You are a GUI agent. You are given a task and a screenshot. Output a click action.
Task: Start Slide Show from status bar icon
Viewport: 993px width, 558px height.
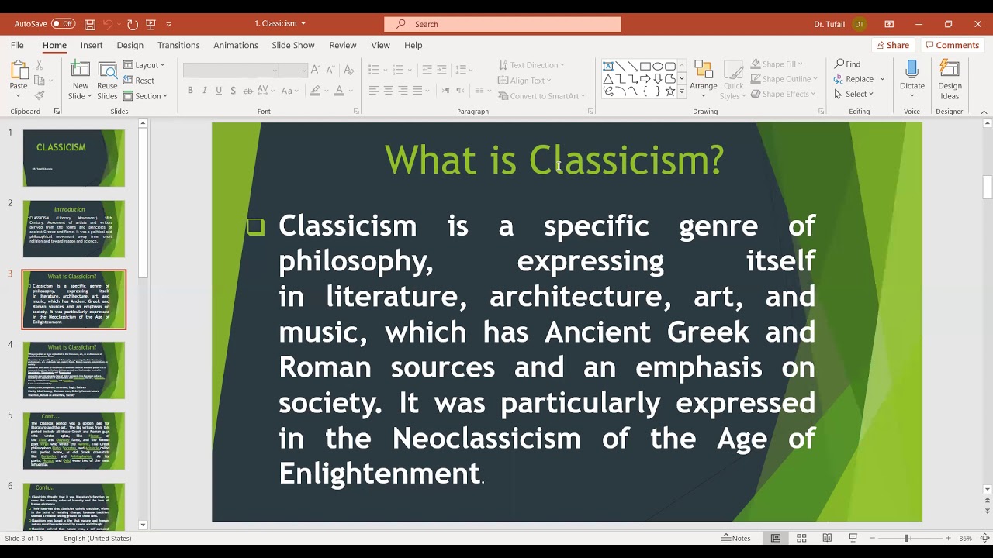tap(853, 538)
